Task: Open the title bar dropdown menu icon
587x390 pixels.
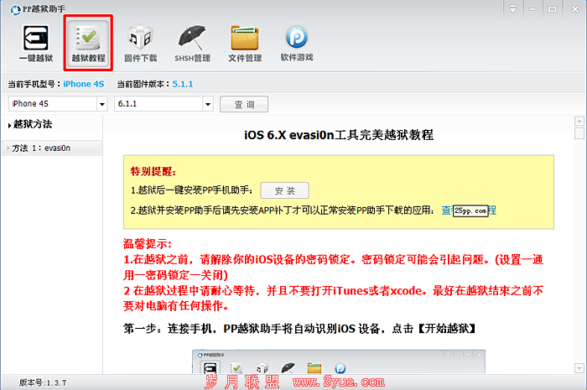Action: (x=513, y=8)
